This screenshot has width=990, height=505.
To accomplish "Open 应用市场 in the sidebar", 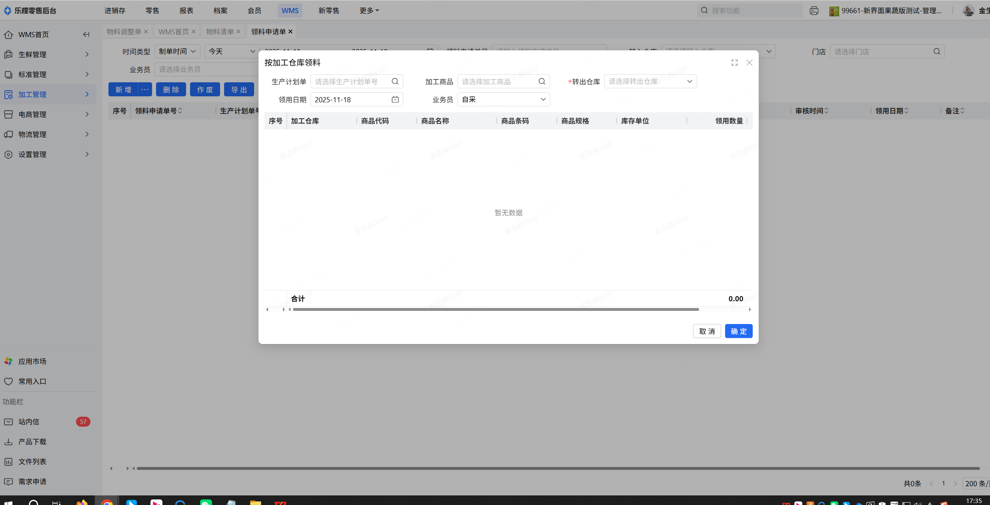I will (32, 361).
